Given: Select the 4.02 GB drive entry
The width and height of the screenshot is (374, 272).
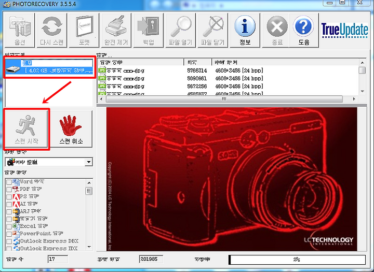Looking at the screenshot, I should click(49, 67).
